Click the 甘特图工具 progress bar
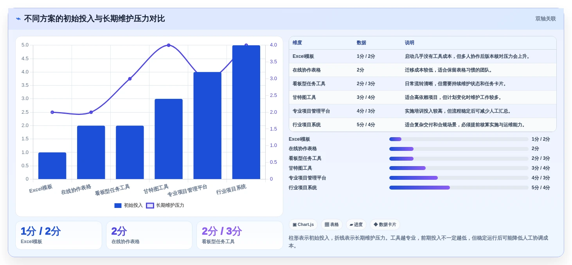 459,168
